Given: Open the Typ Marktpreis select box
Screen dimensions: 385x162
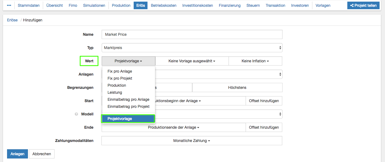Looking at the screenshot, I should coord(192,48).
